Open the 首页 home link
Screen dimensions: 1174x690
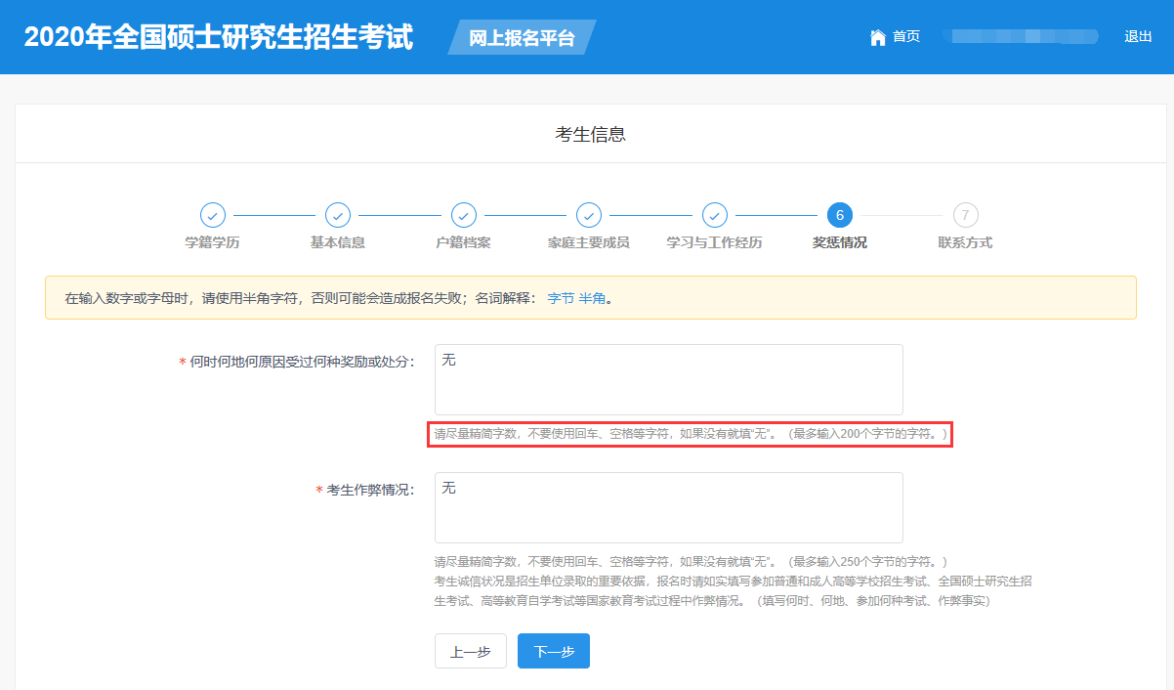point(905,37)
